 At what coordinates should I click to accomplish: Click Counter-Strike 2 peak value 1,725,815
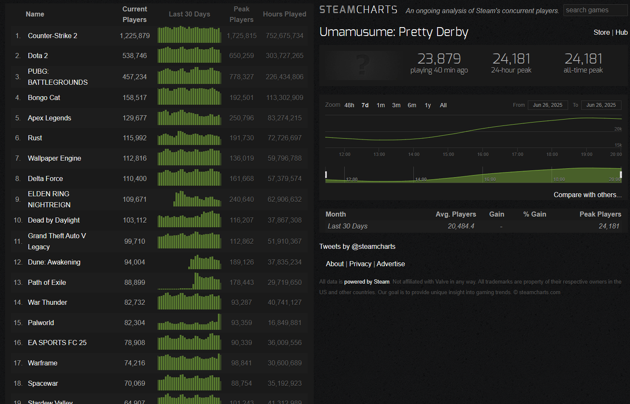242,36
